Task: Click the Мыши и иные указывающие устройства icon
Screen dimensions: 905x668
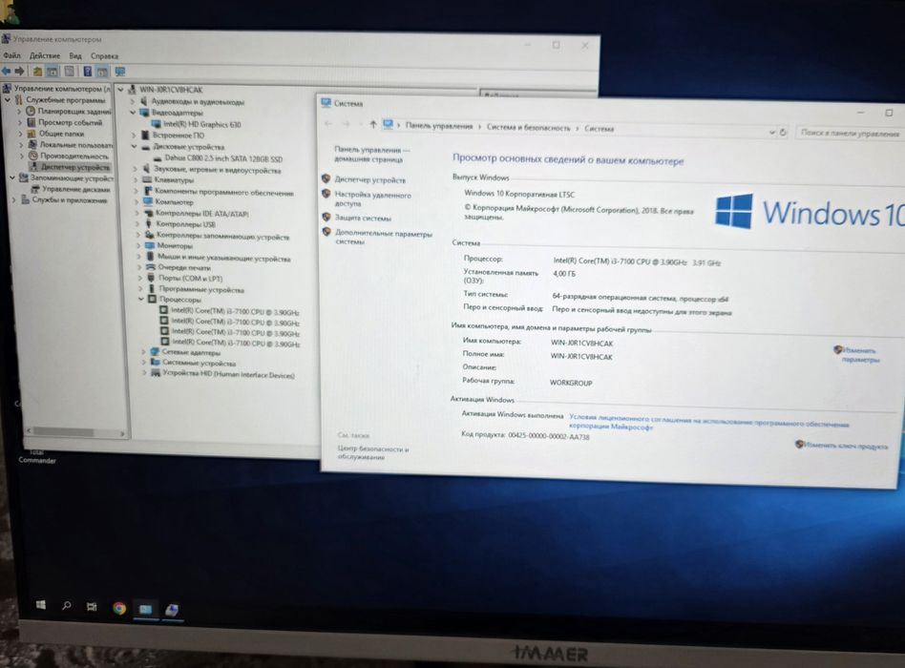Action: click(x=151, y=256)
